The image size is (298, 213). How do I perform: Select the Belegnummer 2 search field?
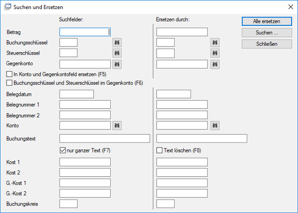[x=85, y=115]
